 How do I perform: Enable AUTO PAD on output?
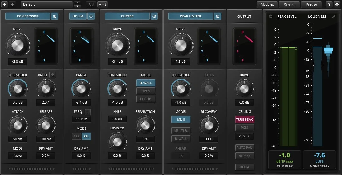245,148
